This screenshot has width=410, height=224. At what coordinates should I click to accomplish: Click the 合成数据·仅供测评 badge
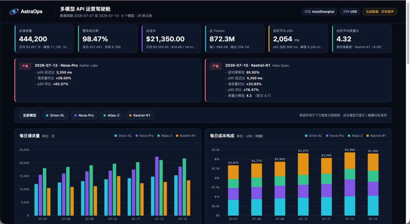(380, 12)
